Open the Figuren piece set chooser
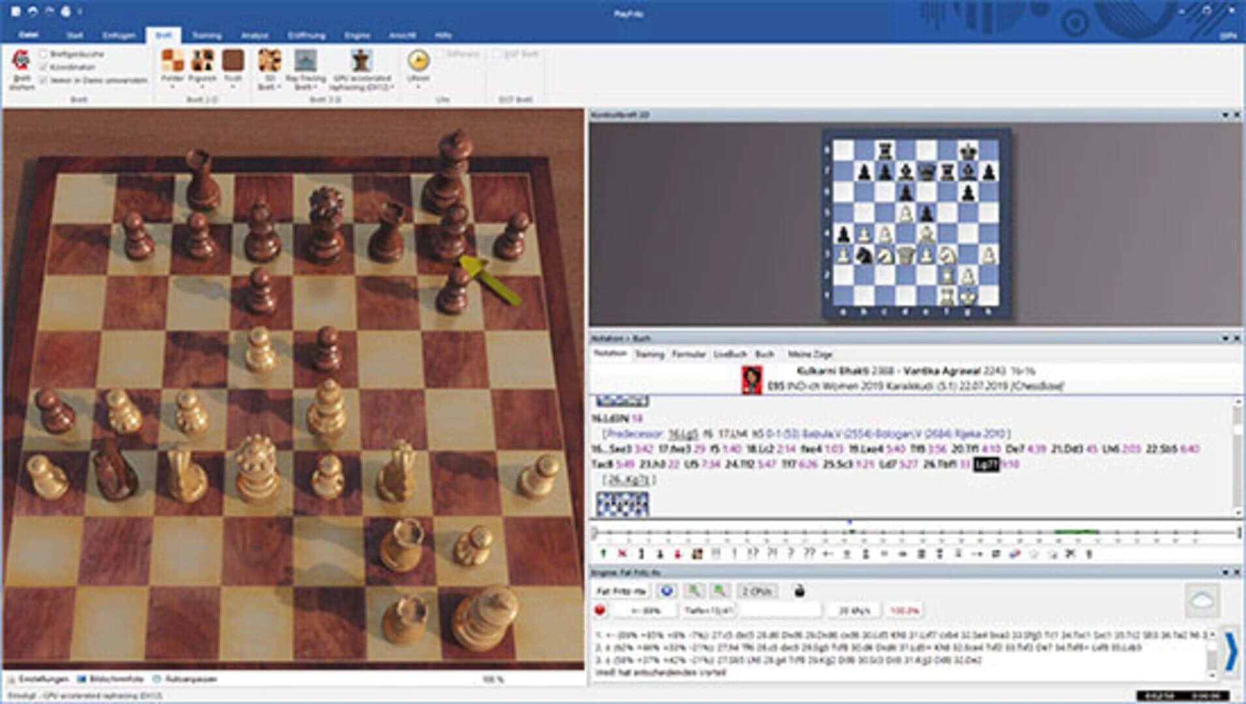1246x704 pixels. [x=202, y=62]
